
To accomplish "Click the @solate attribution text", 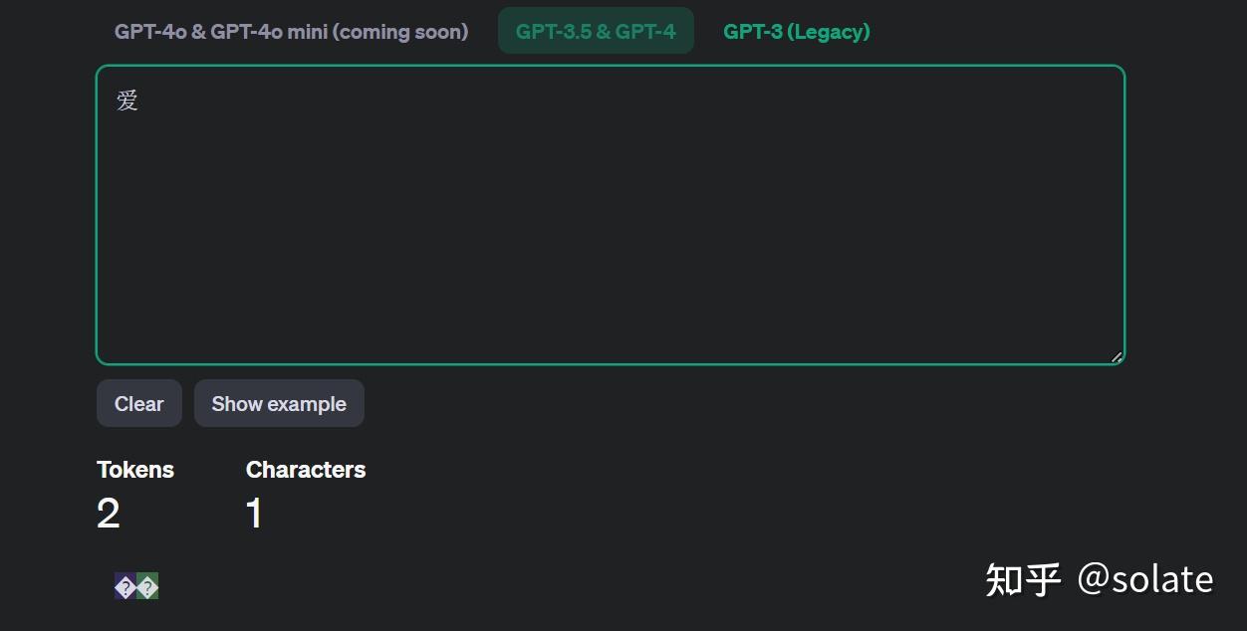I will 1145,578.
